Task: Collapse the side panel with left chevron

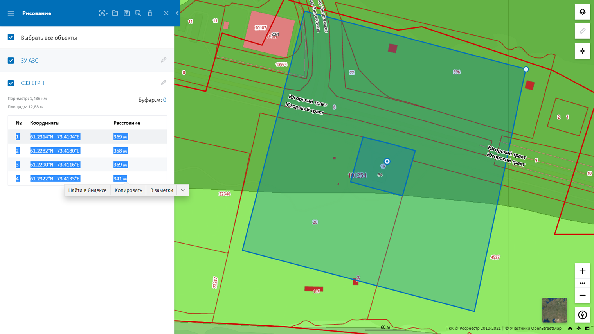Action: 177,13
